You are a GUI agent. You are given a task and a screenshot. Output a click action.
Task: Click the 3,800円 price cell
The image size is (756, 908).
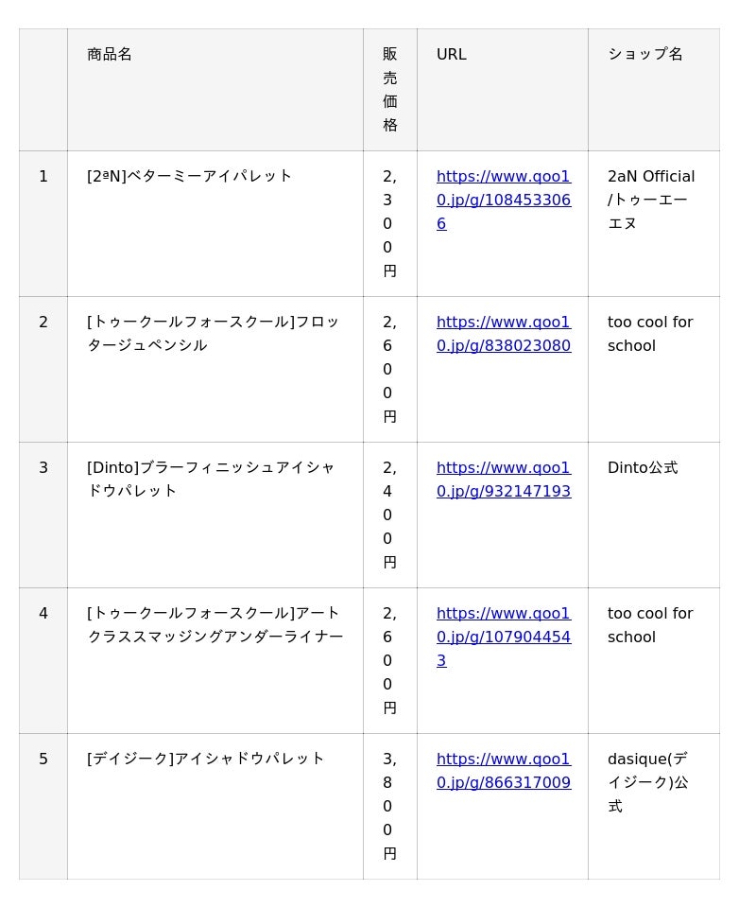(x=389, y=806)
